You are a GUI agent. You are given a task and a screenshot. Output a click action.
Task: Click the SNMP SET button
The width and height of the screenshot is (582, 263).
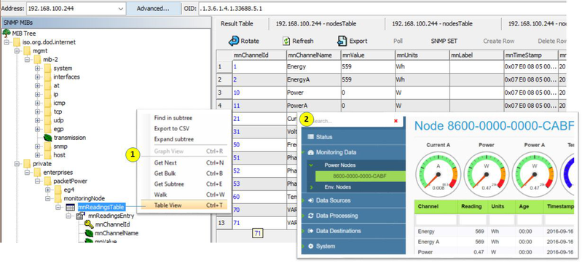pyautogui.click(x=444, y=42)
